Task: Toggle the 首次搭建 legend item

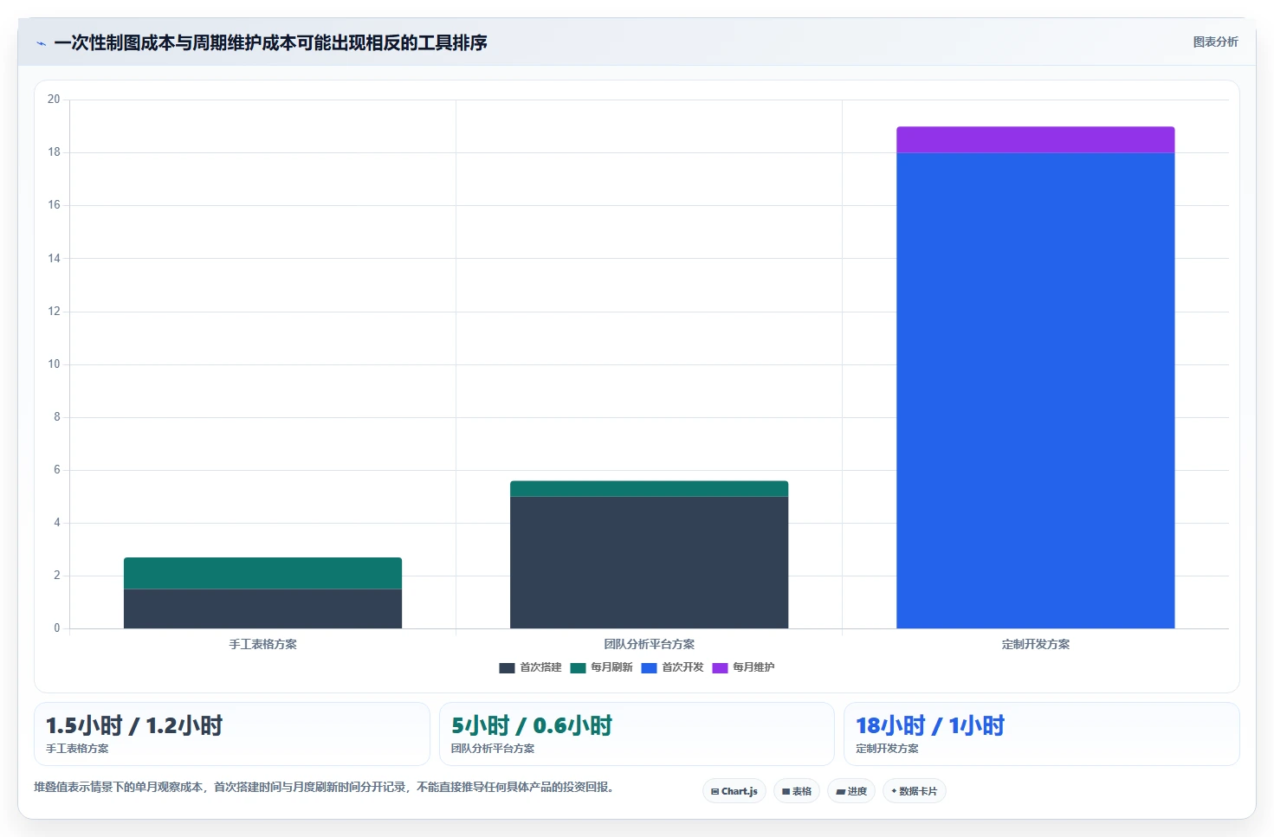Action: [x=530, y=667]
